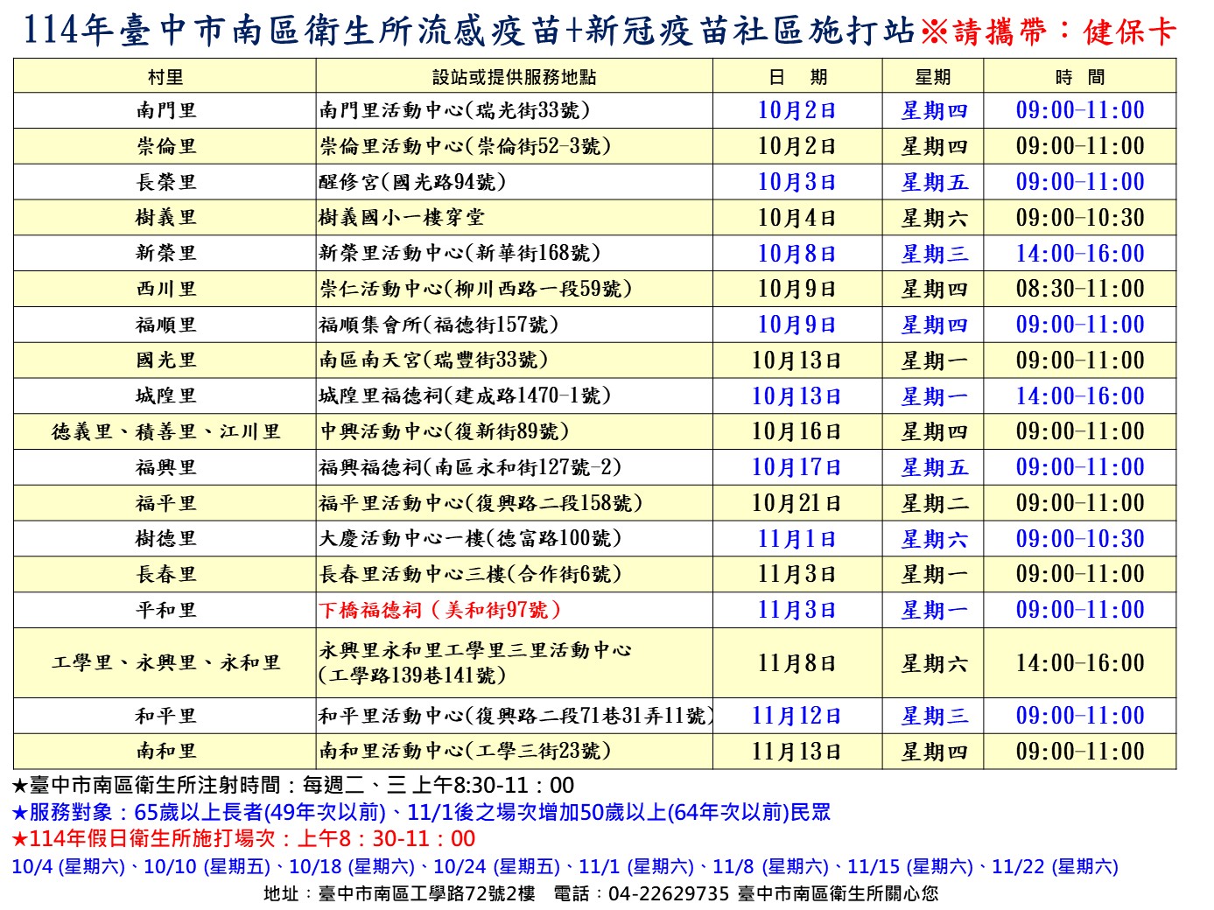Image resolution: width=1214 pixels, height=910 pixels.
Task: Select the 08:30-11:00 time for 西川里
Action: coord(1079,289)
